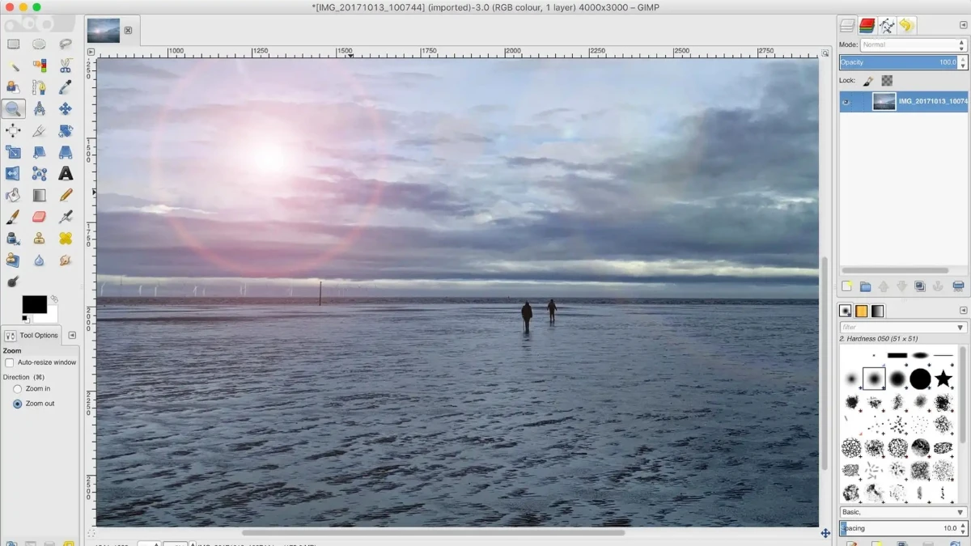
Task: Select the Color Picker eyedropper tool
Action: click(66, 87)
